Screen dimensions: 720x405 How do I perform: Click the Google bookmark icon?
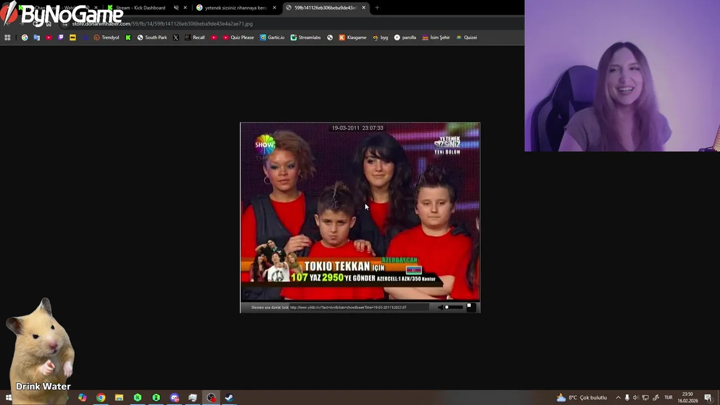pos(25,38)
